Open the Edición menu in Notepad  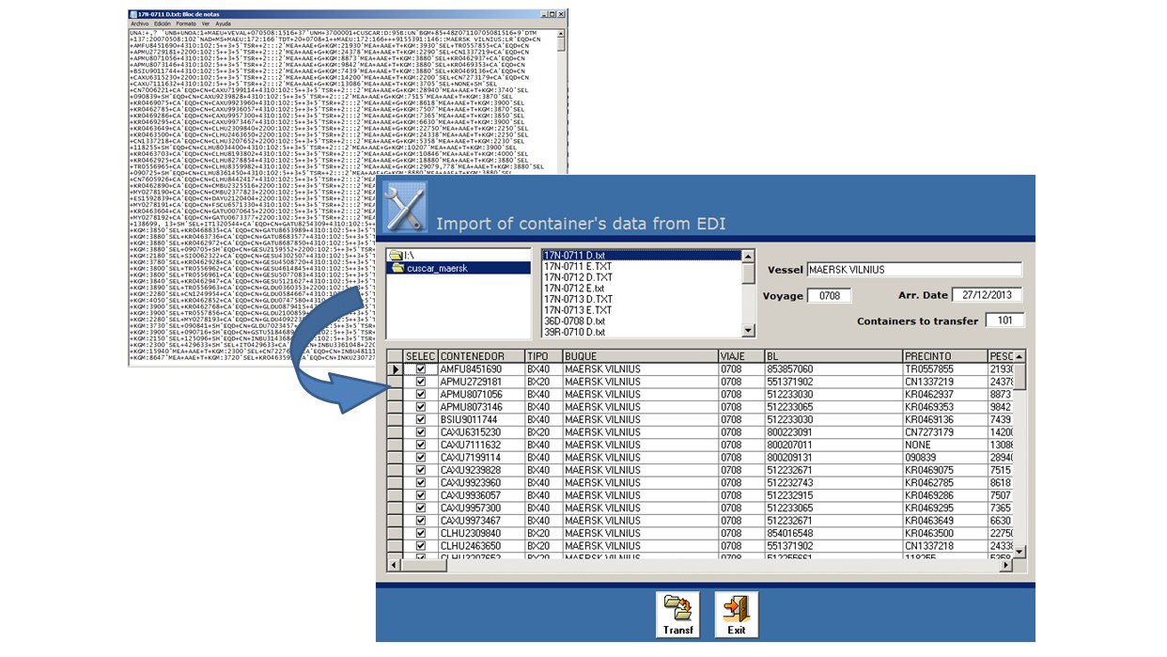[x=163, y=23]
